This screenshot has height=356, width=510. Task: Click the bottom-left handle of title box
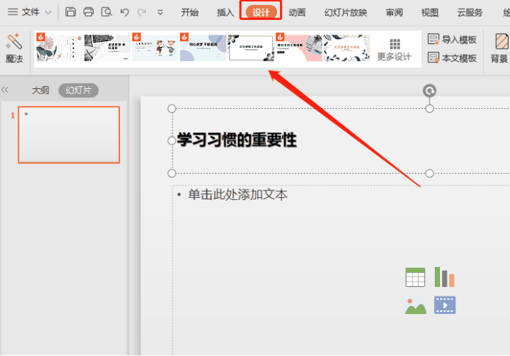click(172, 174)
